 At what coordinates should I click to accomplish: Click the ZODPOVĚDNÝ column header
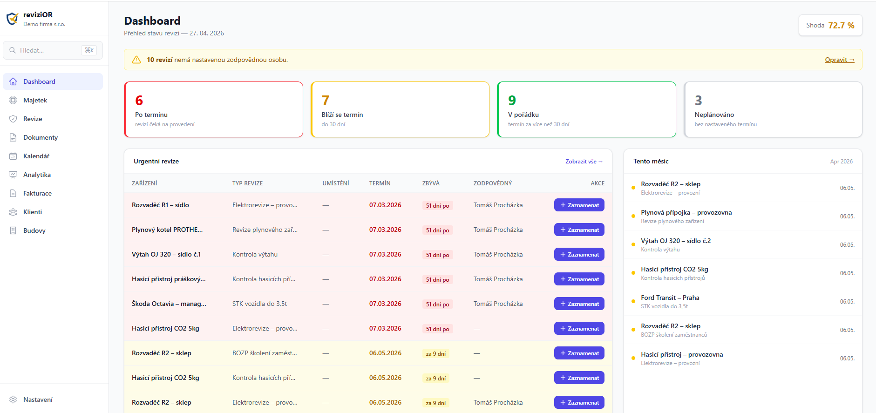click(493, 183)
